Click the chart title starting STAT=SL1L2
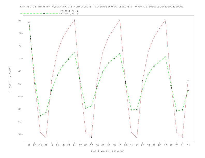This screenshot has height=158, width=205. (102, 7)
